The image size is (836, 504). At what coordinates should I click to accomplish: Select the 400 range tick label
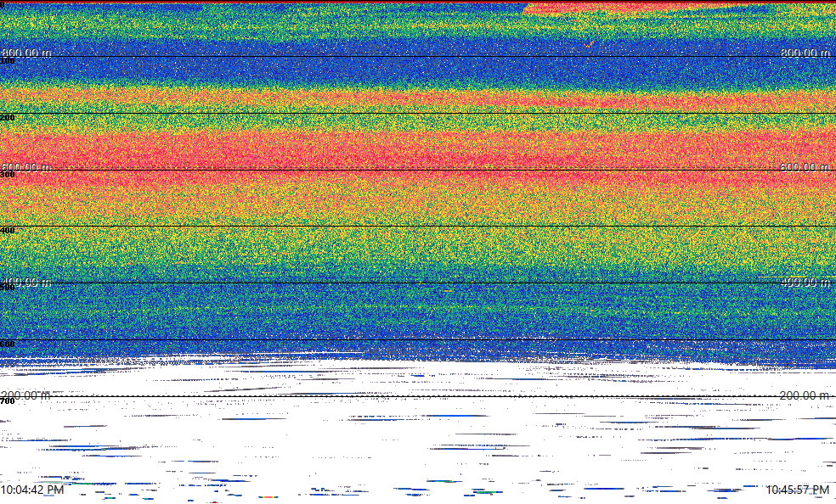pos(8,231)
